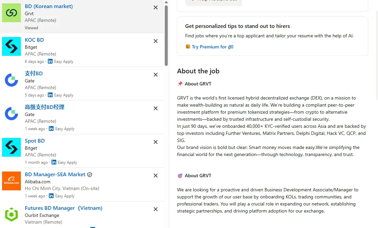Dismiss the BD Manager-SEA Market job
The height and width of the screenshot is (228, 378).
point(156,176)
